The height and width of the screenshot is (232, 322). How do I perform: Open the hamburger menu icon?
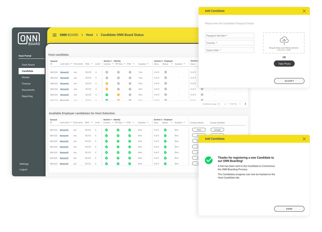click(55, 35)
